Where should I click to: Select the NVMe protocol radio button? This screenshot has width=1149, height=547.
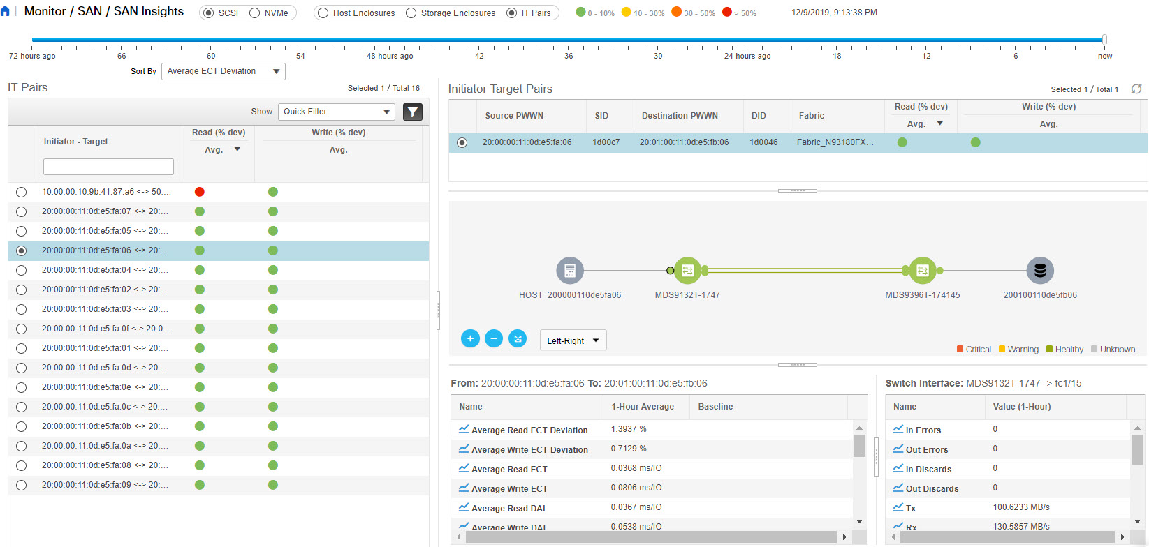[254, 13]
